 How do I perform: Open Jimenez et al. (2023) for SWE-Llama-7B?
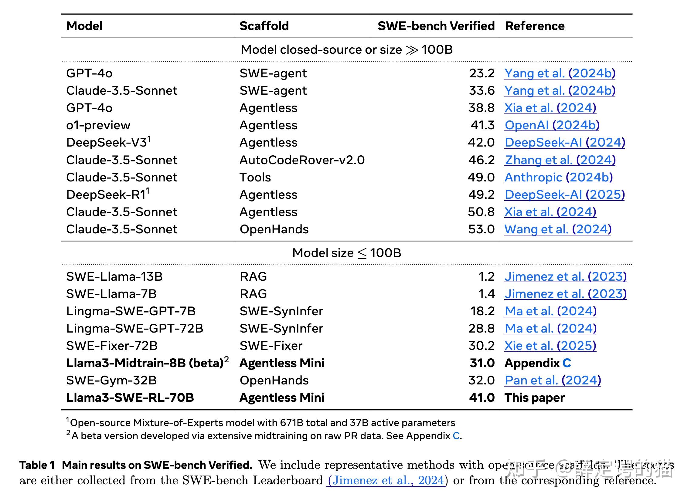pos(566,294)
